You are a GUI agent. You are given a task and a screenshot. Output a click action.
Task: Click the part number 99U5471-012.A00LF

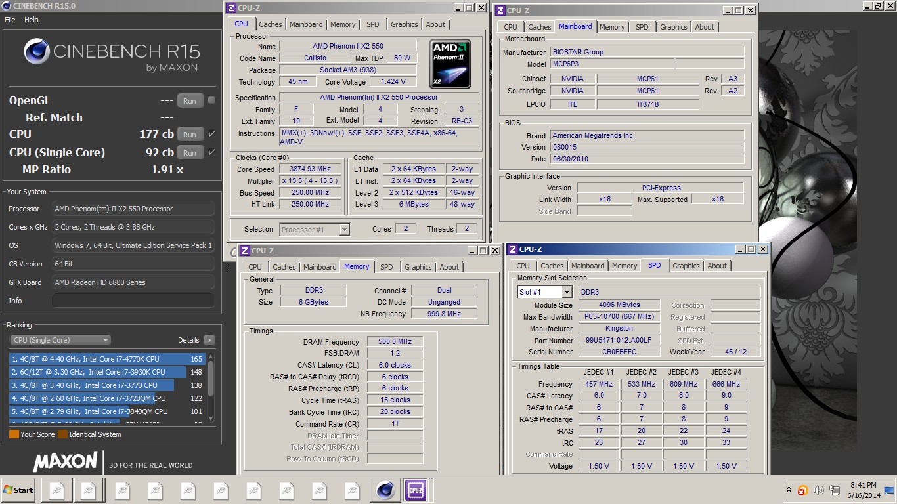tap(619, 341)
